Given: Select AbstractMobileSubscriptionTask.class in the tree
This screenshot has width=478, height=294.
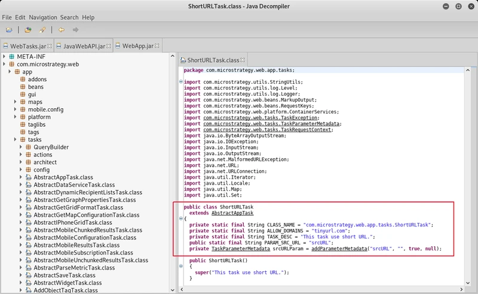Looking at the screenshot, I should pos(83,253).
